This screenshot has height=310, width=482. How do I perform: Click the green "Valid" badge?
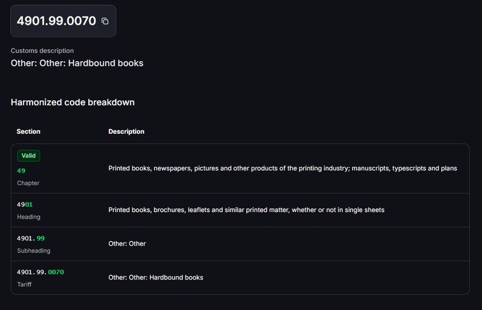[x=28, y=156]
